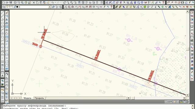The width and height of the screenshot is (195, 109).
Task: Click the command prompt line about трассу нефтепровода
Action: 35,106
